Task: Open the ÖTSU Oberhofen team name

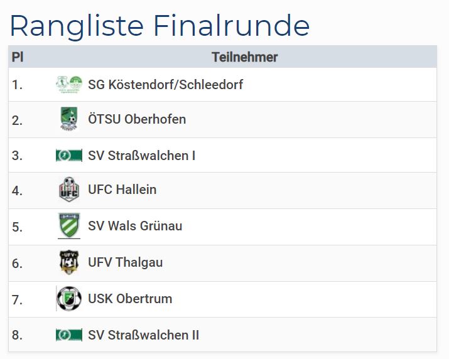Action: click(137, 119)
